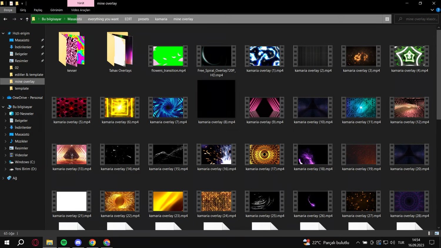Click EDİT breadcrumb segment
The height and width of the screenshot is (248, 441).
[128, 19]
